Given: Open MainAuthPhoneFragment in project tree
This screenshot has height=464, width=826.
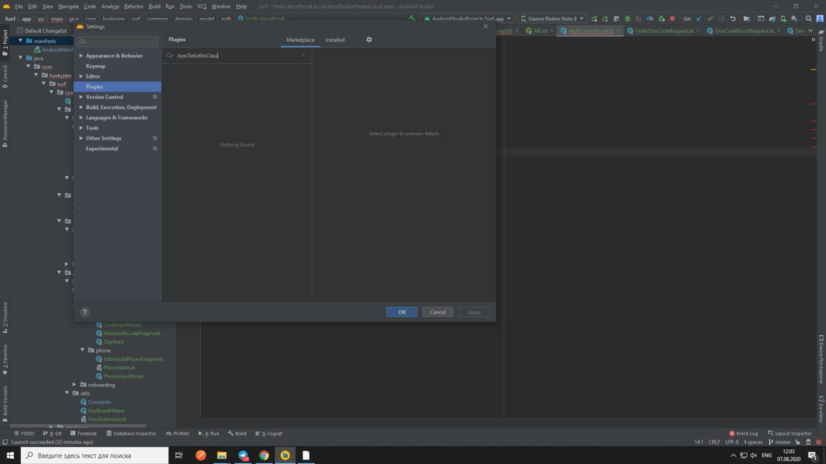Looking at the screenshot, I should (x=133, y=359).
